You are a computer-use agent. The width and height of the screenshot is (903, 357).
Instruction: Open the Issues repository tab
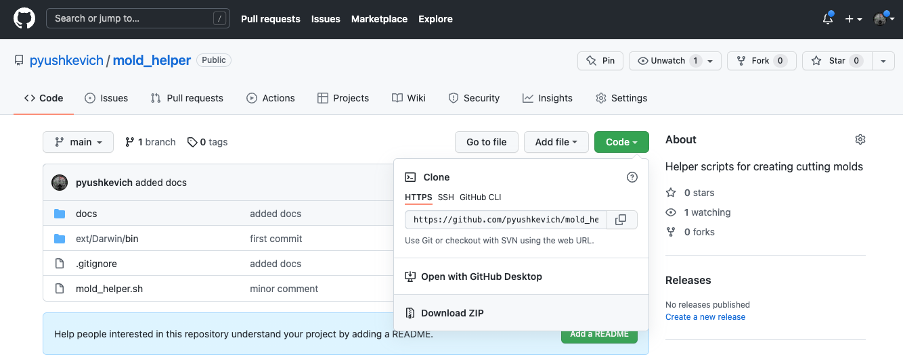[x=106, y=98]
